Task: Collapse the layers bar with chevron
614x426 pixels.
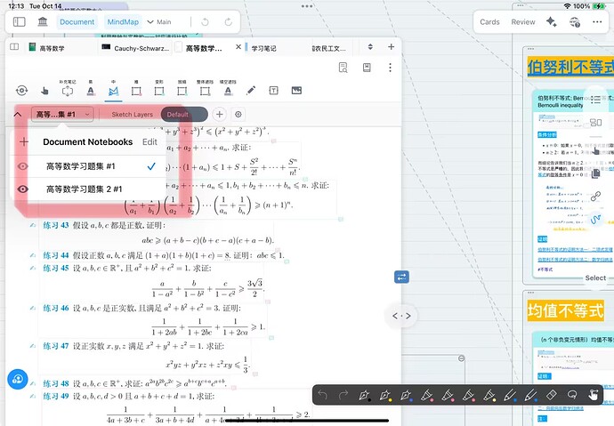Action: pyautogui.click(x=17, y=115)
